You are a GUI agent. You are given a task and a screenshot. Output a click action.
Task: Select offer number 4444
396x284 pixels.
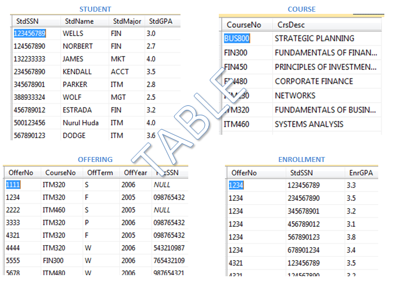click(x=13, y=248)
